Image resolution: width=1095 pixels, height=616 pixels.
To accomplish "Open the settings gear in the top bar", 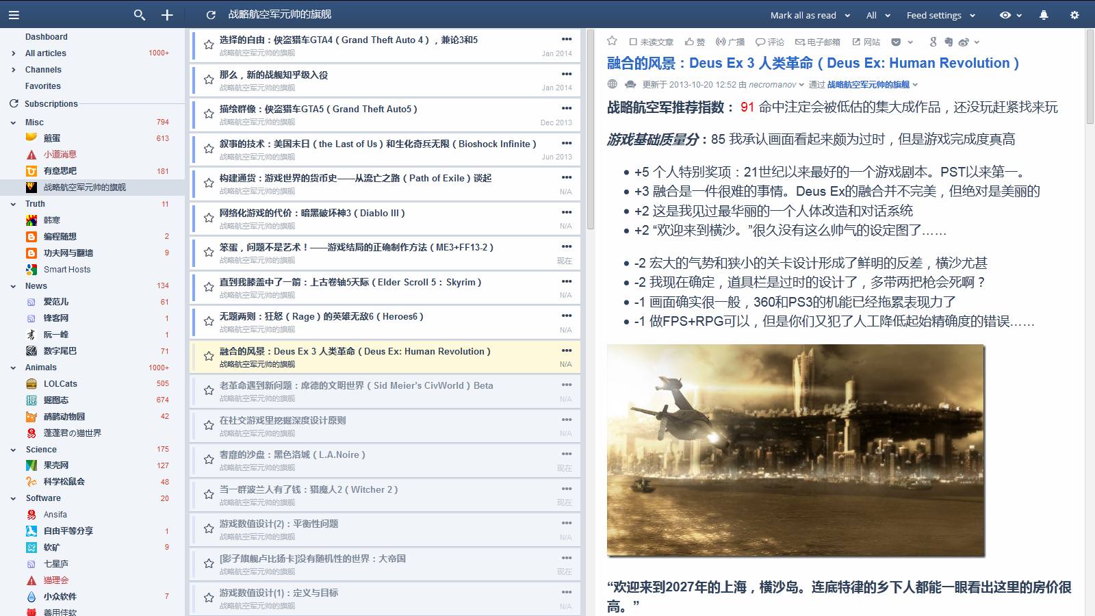I will 1074,14.
